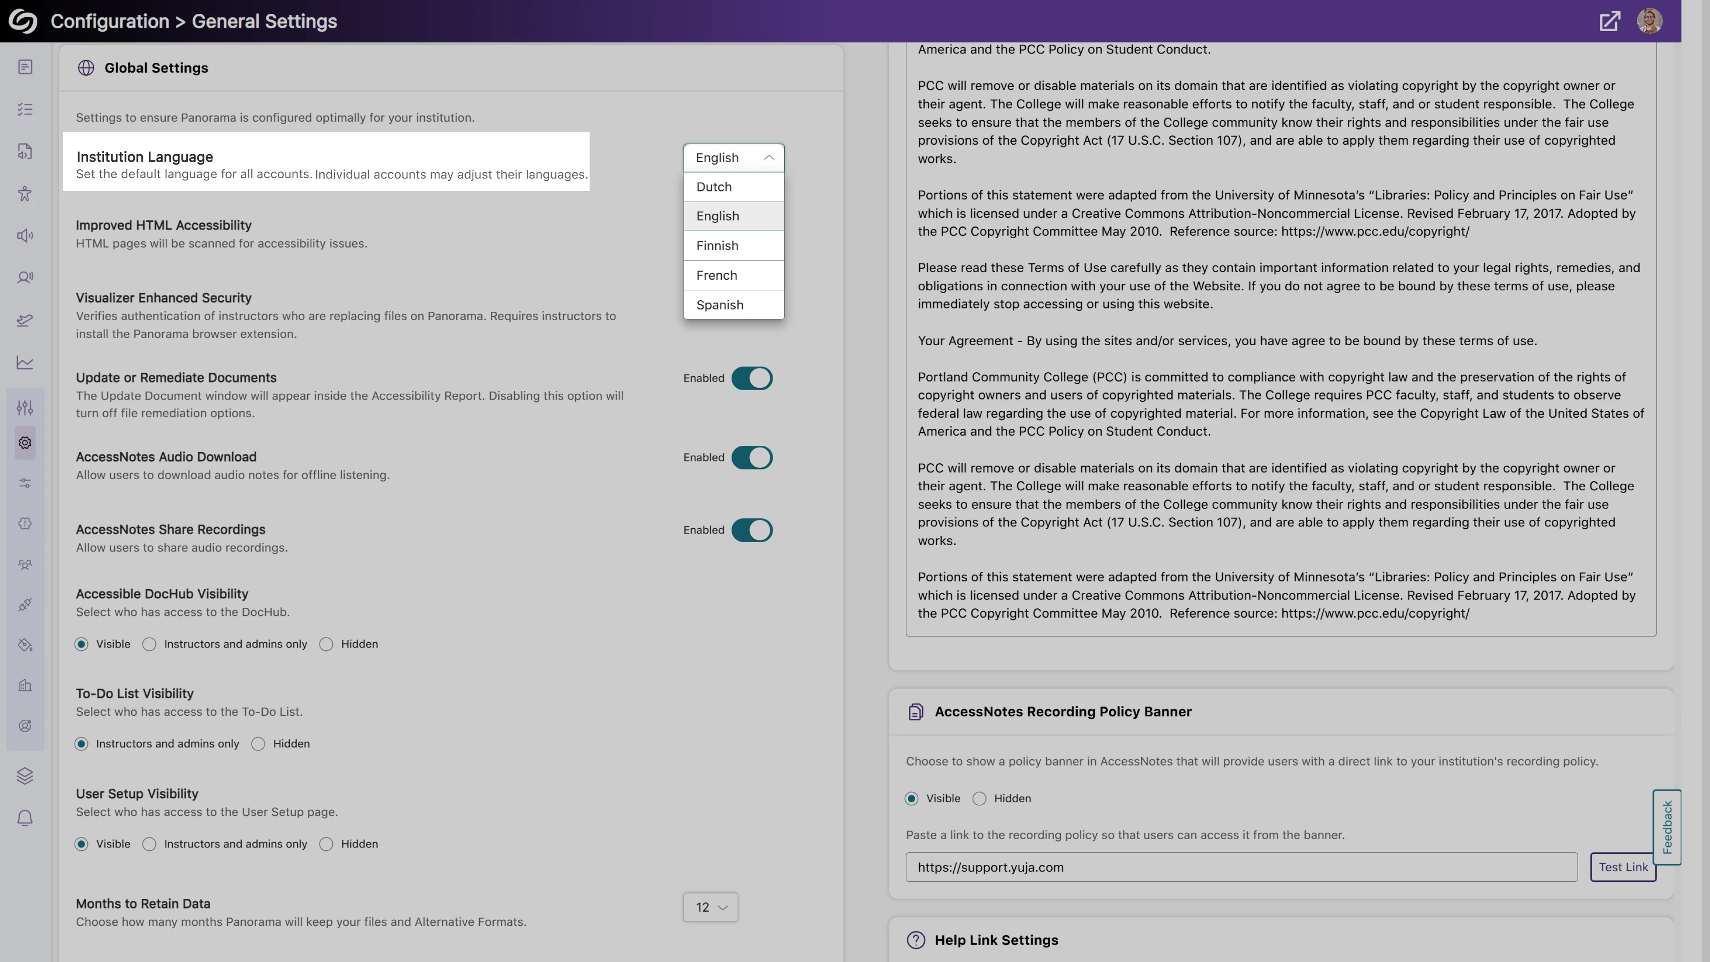Disable Update or Remediate Documents toggle

(x=751, y=379)
